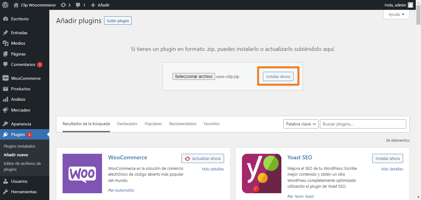Click the Clip Woocommerce site name
The width and height of the screenshot is (421, 200).
pos(38,5)
